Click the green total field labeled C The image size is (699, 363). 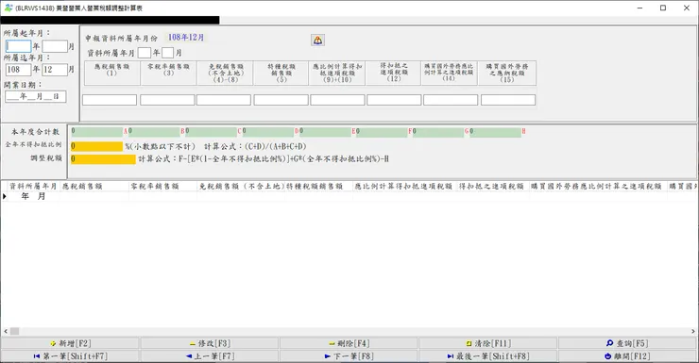click(211, 132)
